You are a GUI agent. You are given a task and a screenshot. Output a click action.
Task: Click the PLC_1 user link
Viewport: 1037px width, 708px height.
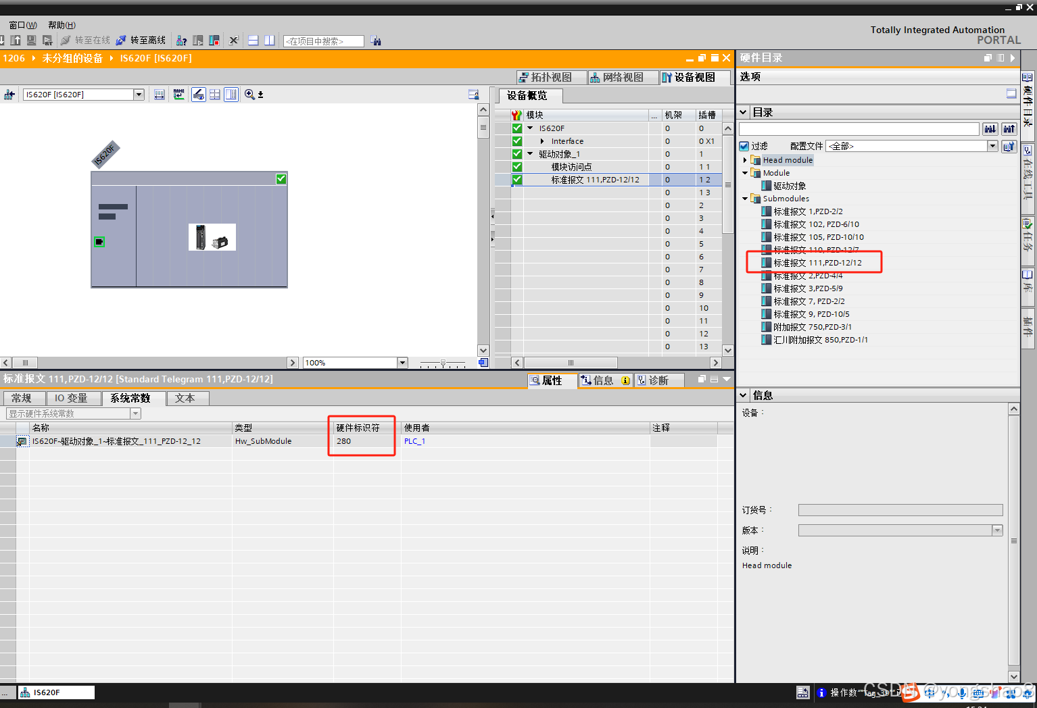click(x=414, y=441)
